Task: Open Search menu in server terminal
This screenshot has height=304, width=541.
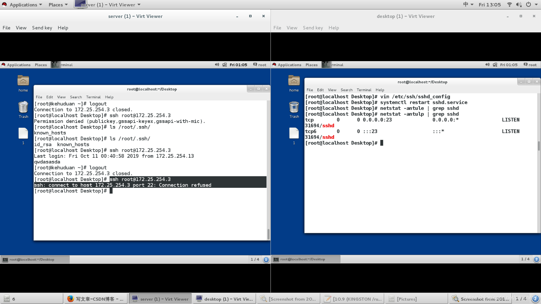Action: coord(76,97)
